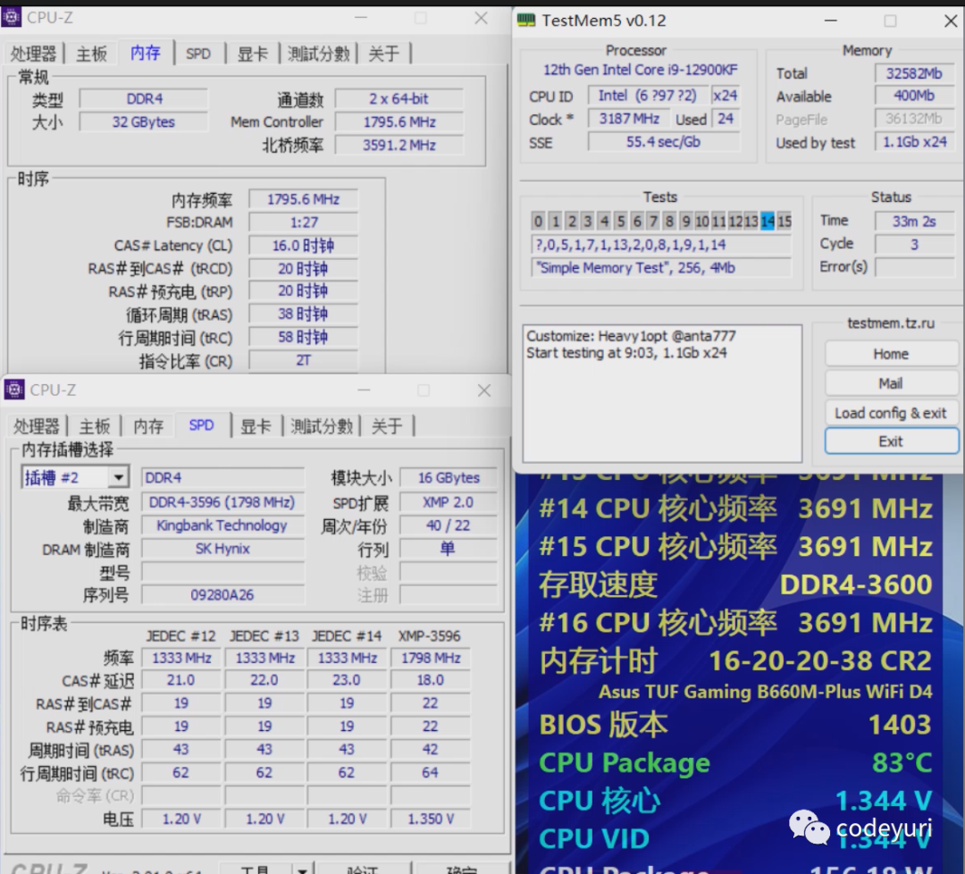
Task: Click 序列号 09280A26 value
Action: (x=222, y=595)
